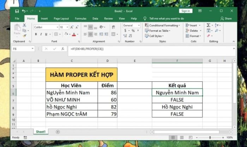Click the Orientation angled text icon
This screenshot has width=247, height=147.
[101, 27]
